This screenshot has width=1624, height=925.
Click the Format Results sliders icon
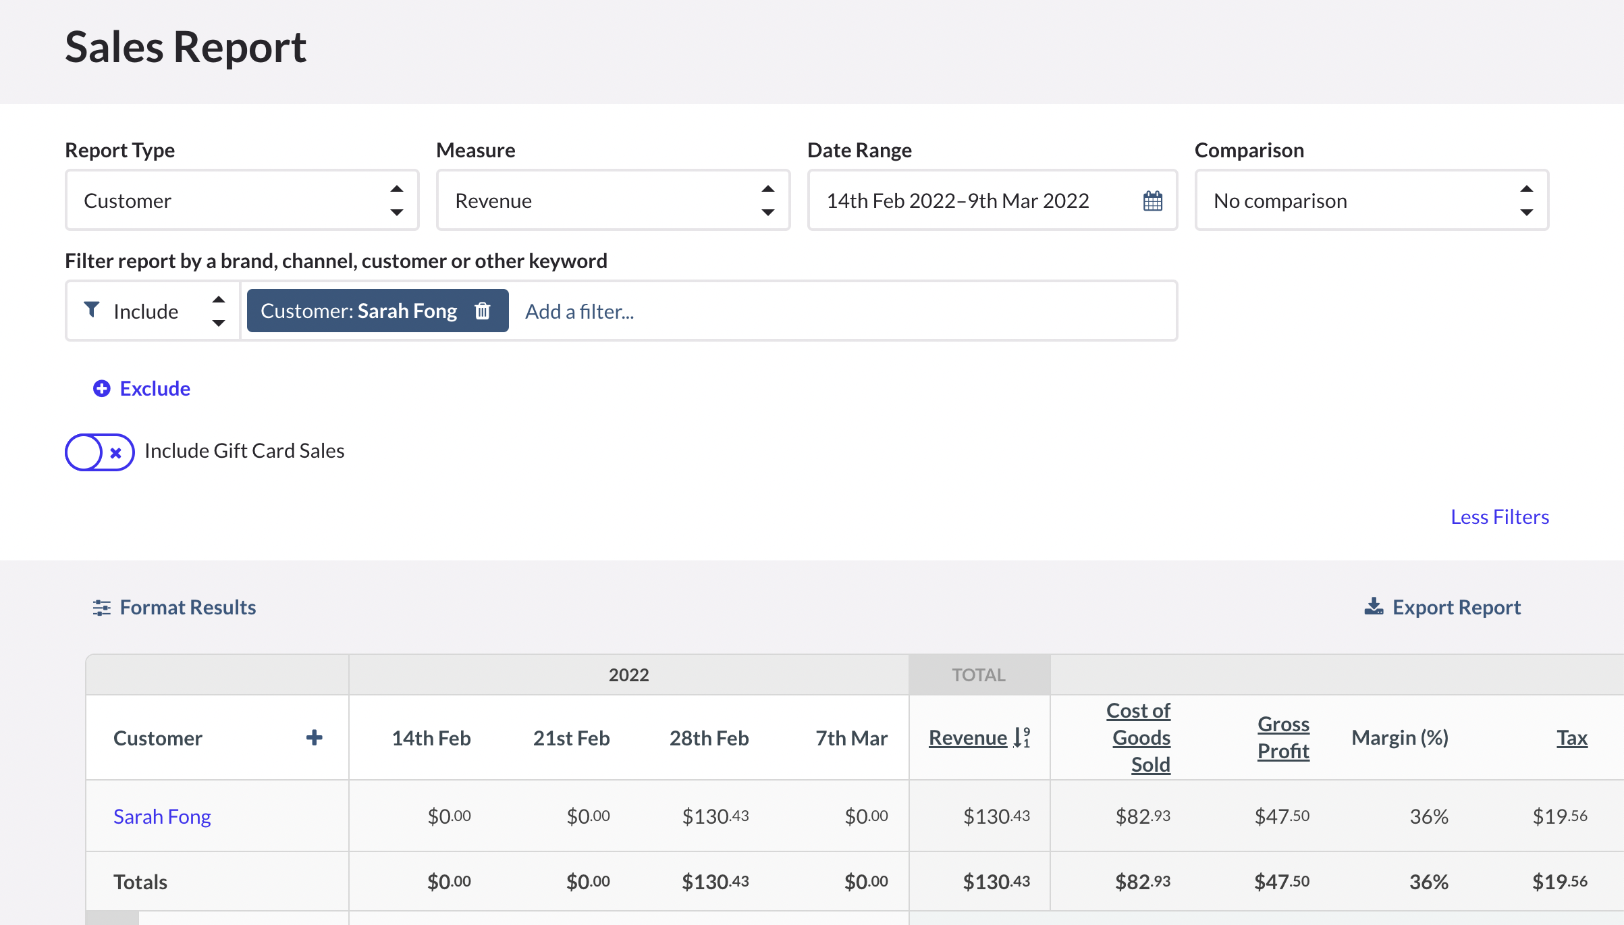102,608
